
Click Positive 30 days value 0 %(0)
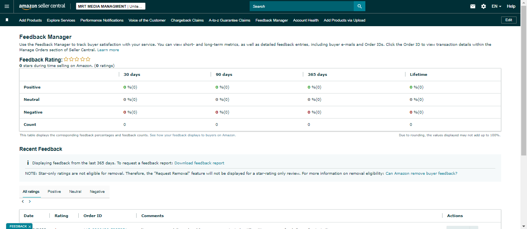[130, 87]
